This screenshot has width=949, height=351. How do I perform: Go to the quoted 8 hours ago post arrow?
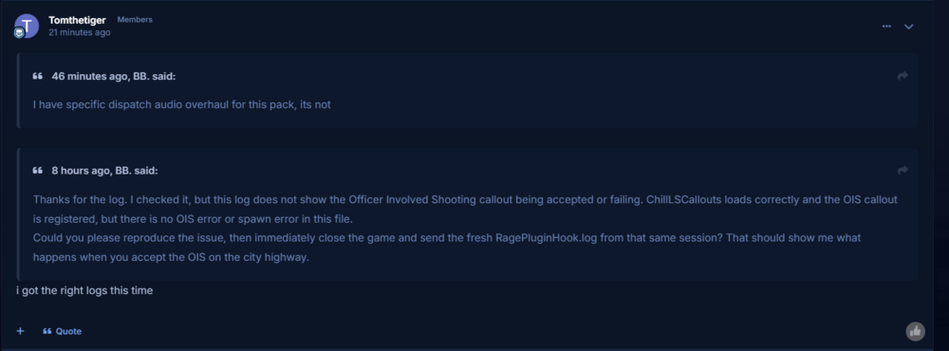902,170
